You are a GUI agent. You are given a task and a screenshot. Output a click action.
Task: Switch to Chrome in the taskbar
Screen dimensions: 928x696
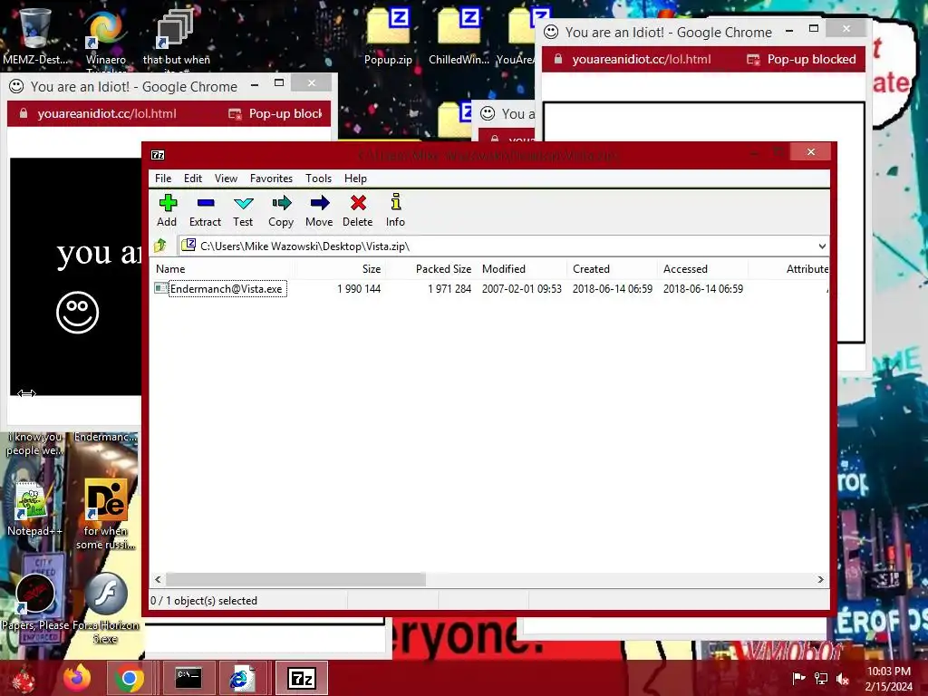click(x=130, y=678)
